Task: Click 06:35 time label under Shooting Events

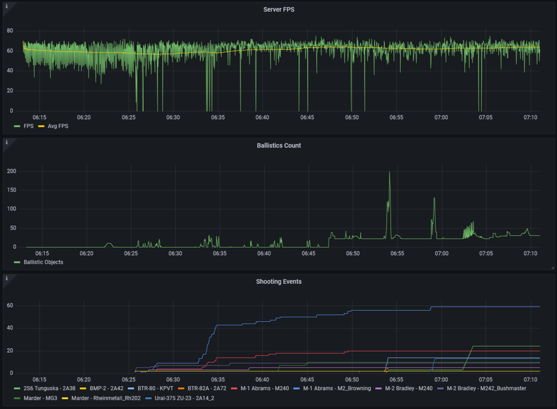Action: click(x=218, y=380)
